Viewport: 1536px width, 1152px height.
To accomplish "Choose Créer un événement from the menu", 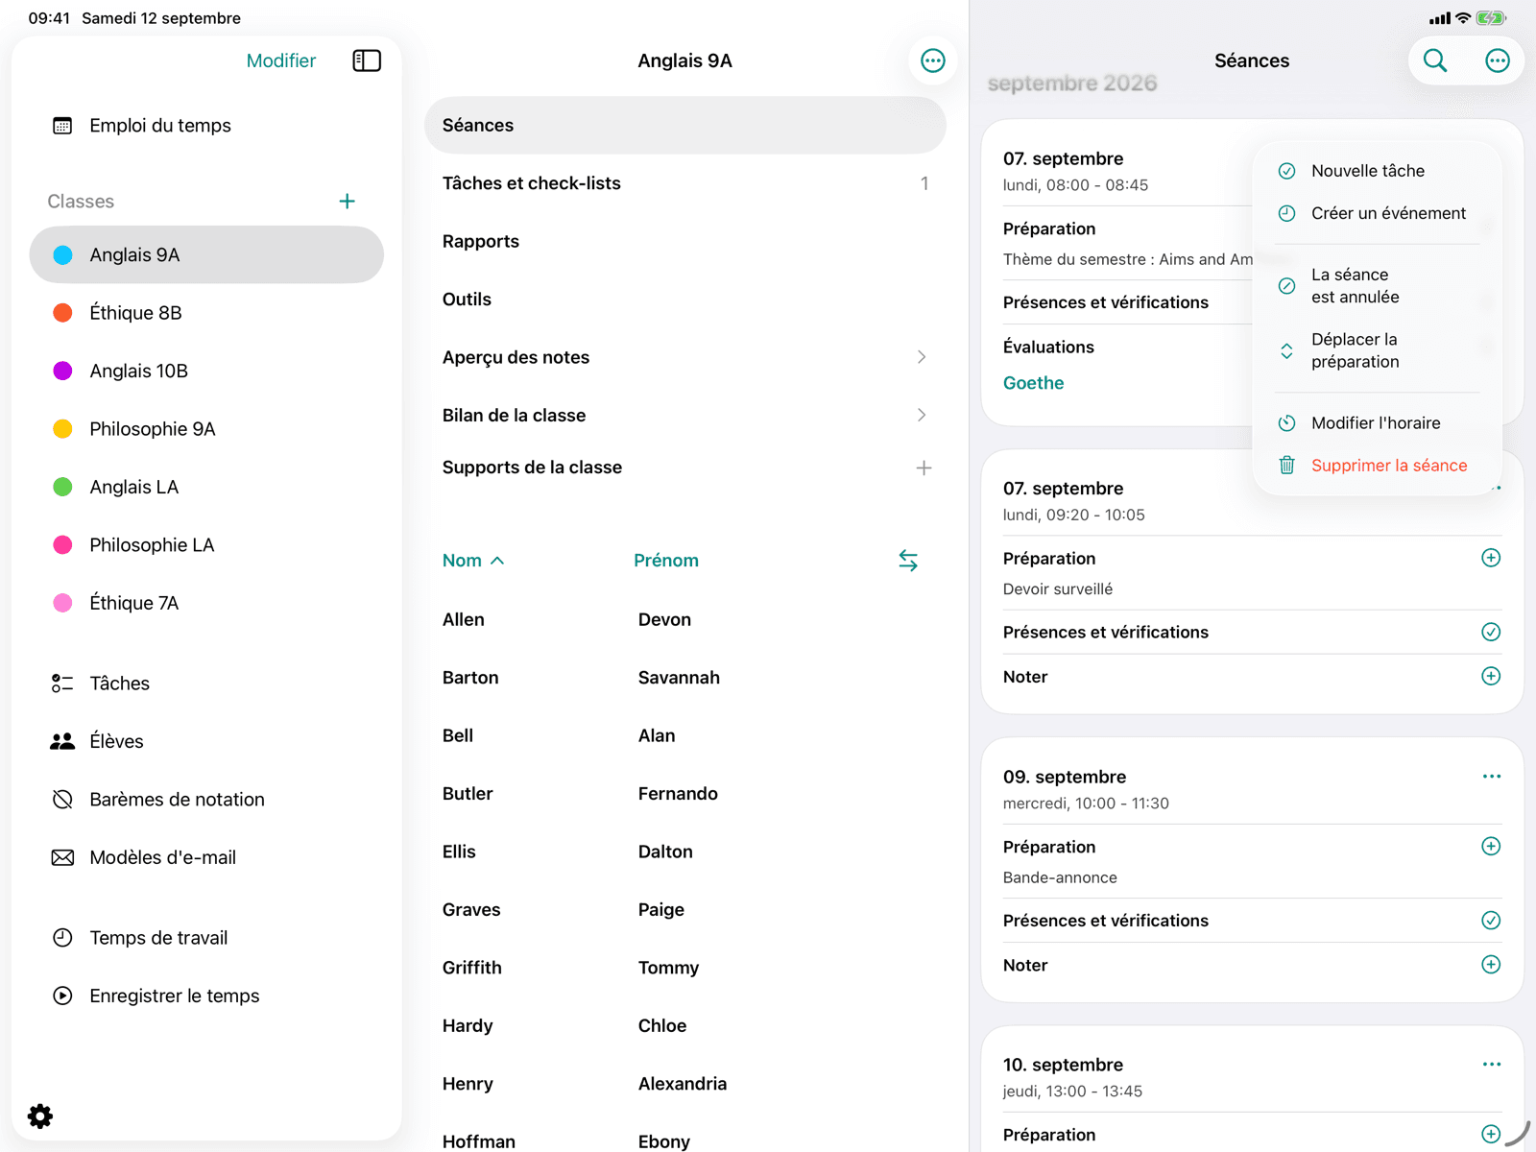I will pyautogui.click(x=1377, y=213).
